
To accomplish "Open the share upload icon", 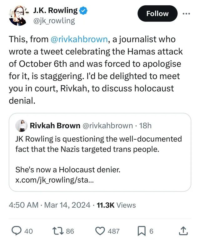I will 183,231.
